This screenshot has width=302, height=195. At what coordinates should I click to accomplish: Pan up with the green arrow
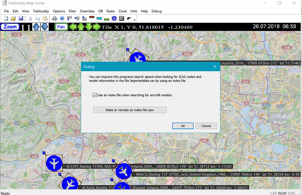click(81, 27)
